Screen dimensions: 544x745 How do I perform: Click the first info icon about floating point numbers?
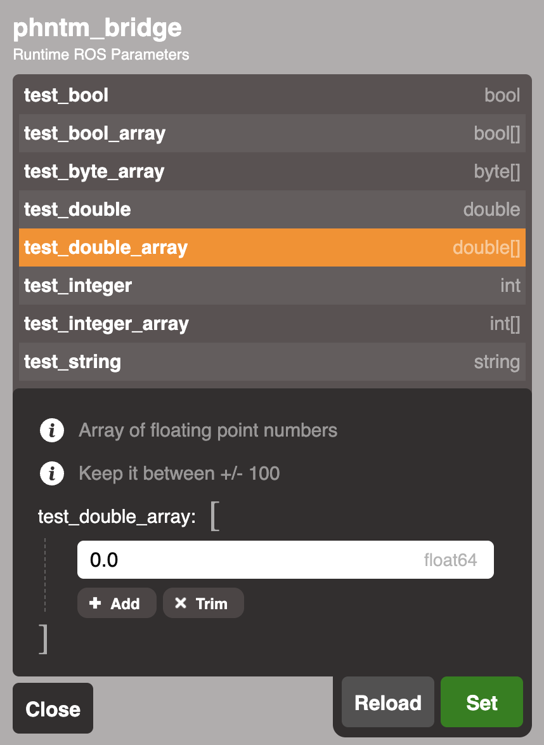[52, 430]
